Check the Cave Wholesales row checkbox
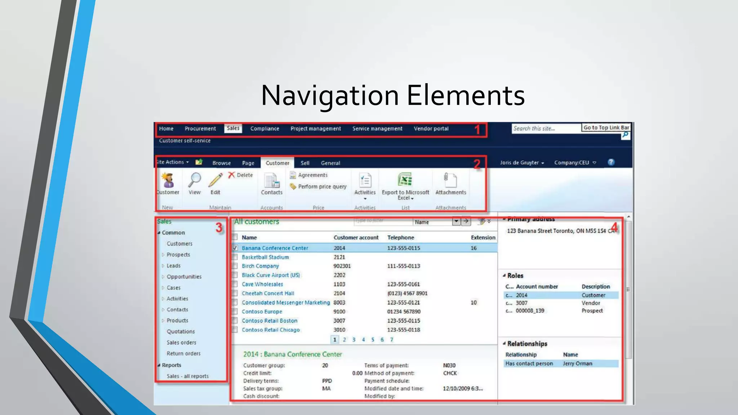The image size is (738, 415). click(x=235, y=284)
